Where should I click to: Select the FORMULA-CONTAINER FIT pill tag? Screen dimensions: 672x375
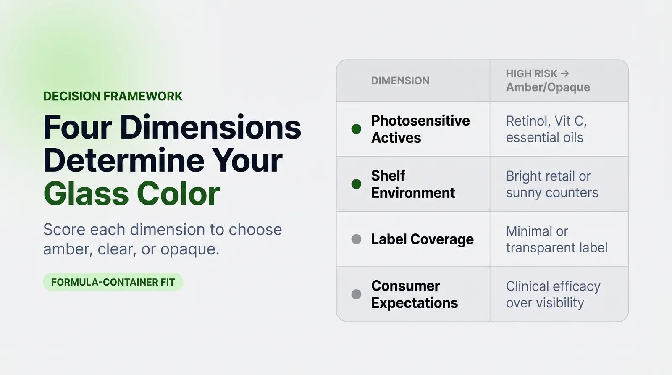(x=113, y=282)
